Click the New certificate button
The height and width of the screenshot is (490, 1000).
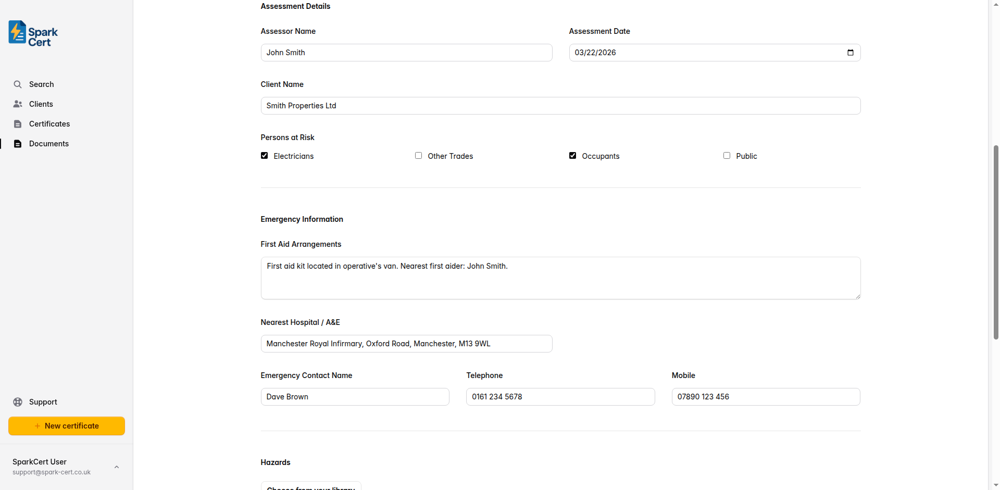pyautogui.click(x=66, y=425)
